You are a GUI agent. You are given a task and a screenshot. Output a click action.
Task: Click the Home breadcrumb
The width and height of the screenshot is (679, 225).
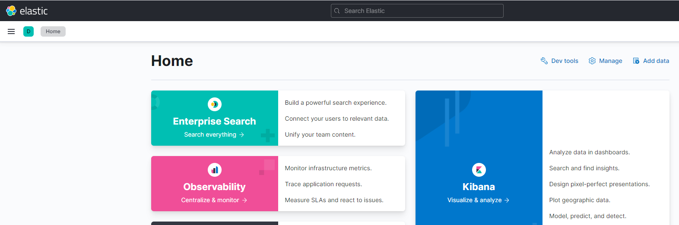(x=53, y=31)
